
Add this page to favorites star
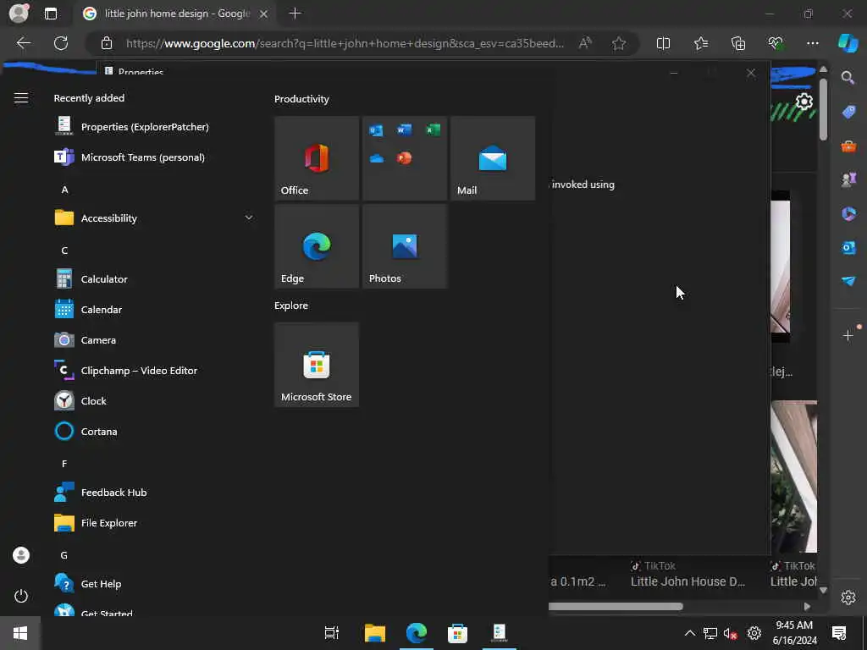click(619, 43)
